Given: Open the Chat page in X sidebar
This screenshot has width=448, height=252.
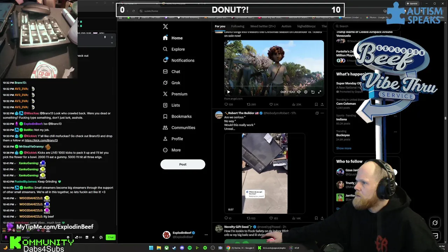Looking at the screenshot, I should [171, 71].
